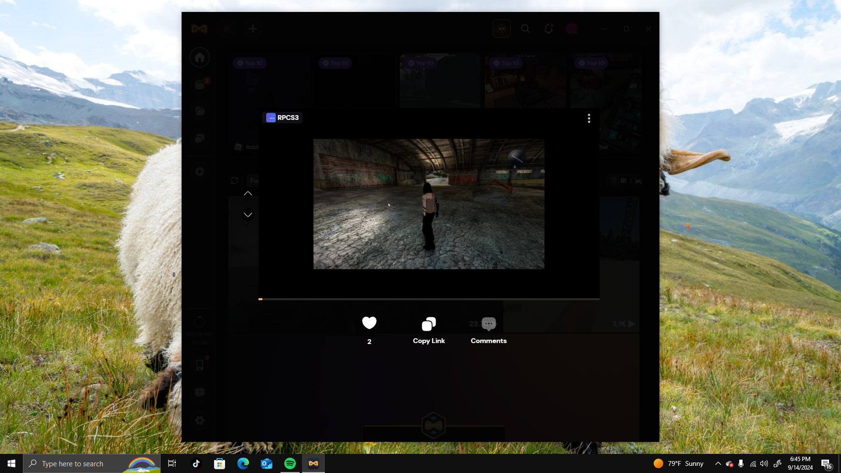Open folders icon in Medal sidebar
This screenshot has height=473, width=841.
tap(200, 111)
